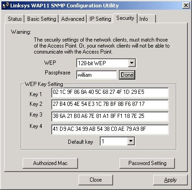Open the Basic Setting tab

(x=42, y=19)
